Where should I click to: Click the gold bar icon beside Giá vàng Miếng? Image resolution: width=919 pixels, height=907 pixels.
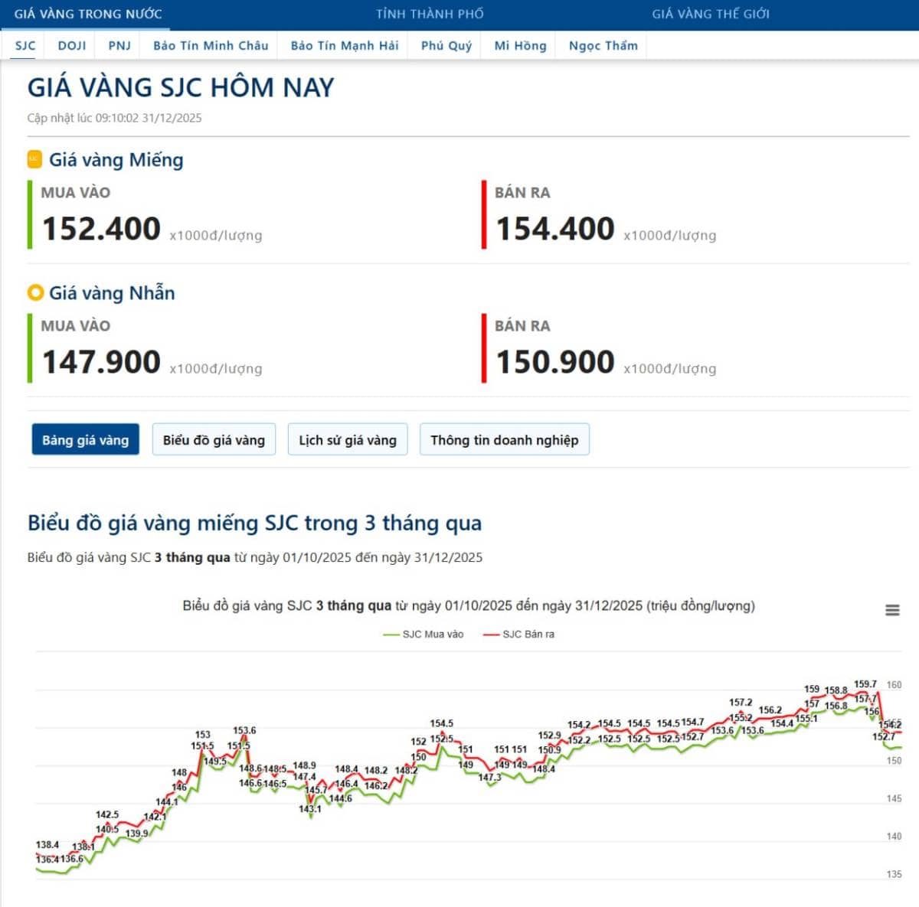(x=34, y=159)
